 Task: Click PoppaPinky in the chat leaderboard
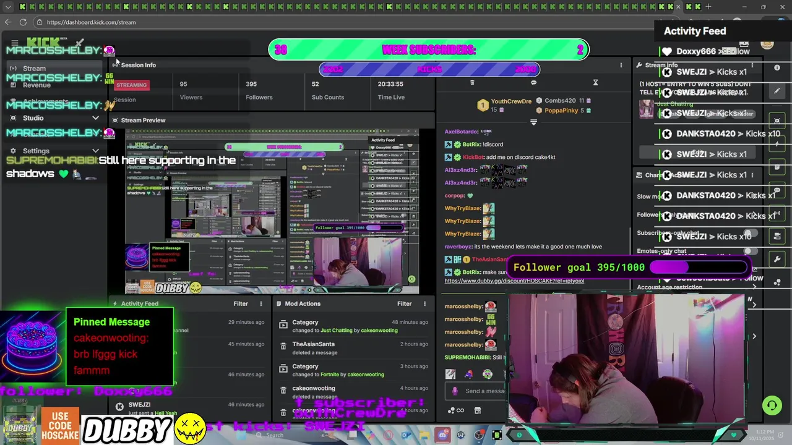pos(561,111)
